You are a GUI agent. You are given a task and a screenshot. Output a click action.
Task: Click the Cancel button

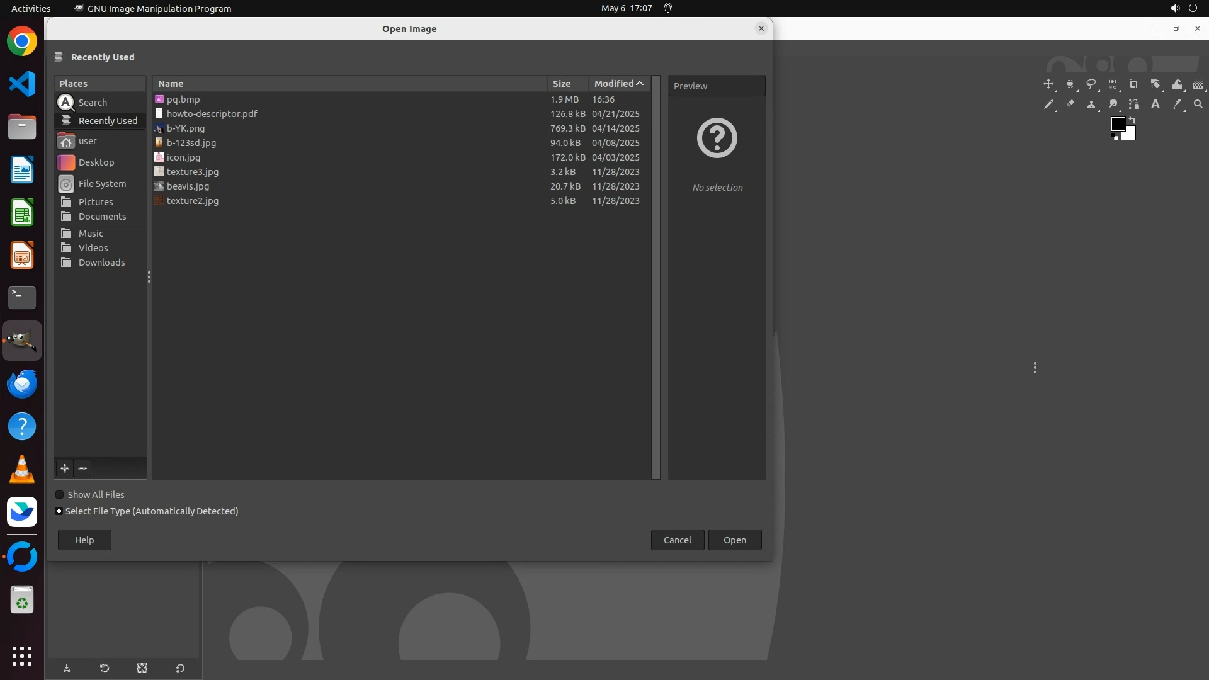pyautogui.click(x=677, y=540)
